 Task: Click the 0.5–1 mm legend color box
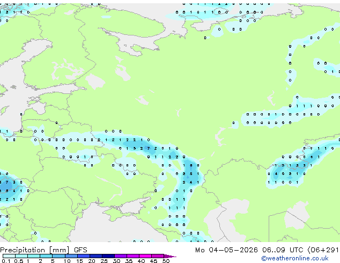pyautogui.click(x=21, y=256)
